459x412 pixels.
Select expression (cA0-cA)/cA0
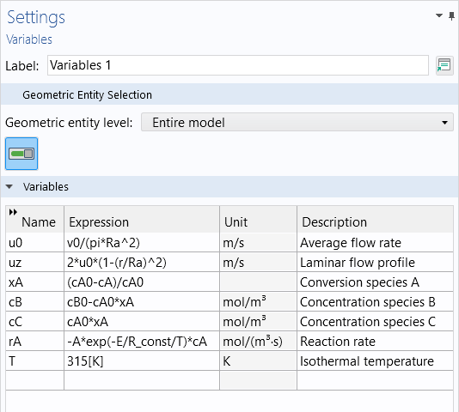[x=142, y=282]
